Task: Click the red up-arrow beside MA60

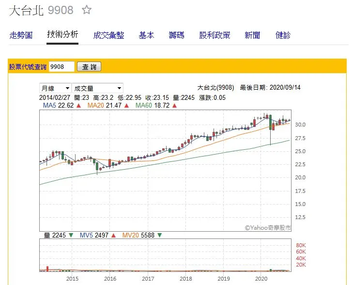Action: point(174,106)
